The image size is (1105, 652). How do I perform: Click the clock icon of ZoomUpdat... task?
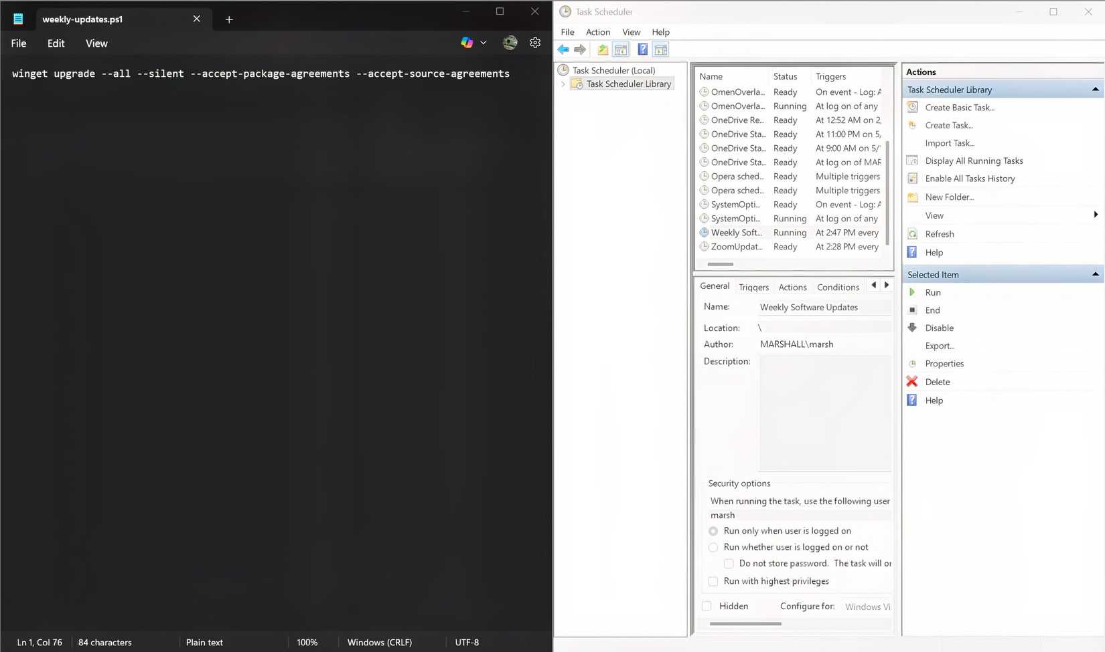click(x=704, y=247)
